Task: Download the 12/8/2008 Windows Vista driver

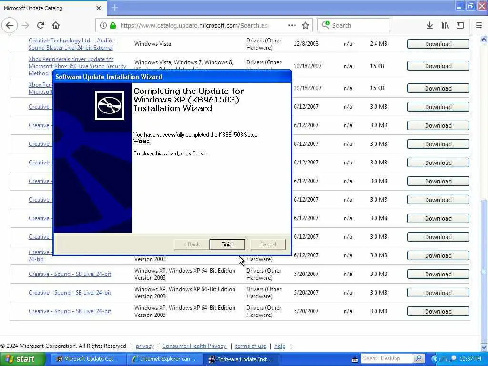Action: point(438,44)
